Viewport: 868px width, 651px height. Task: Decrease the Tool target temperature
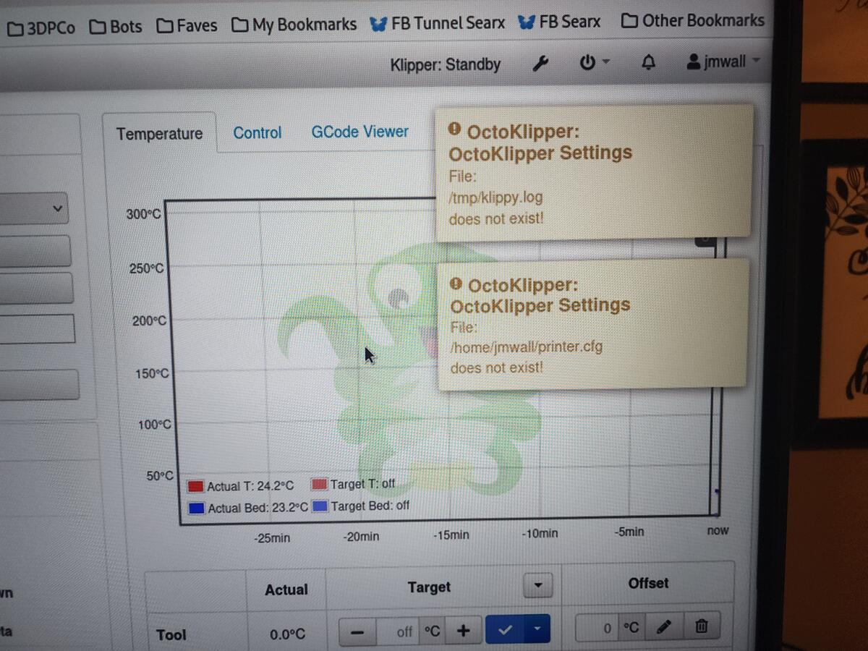click(x=357, y=632)
